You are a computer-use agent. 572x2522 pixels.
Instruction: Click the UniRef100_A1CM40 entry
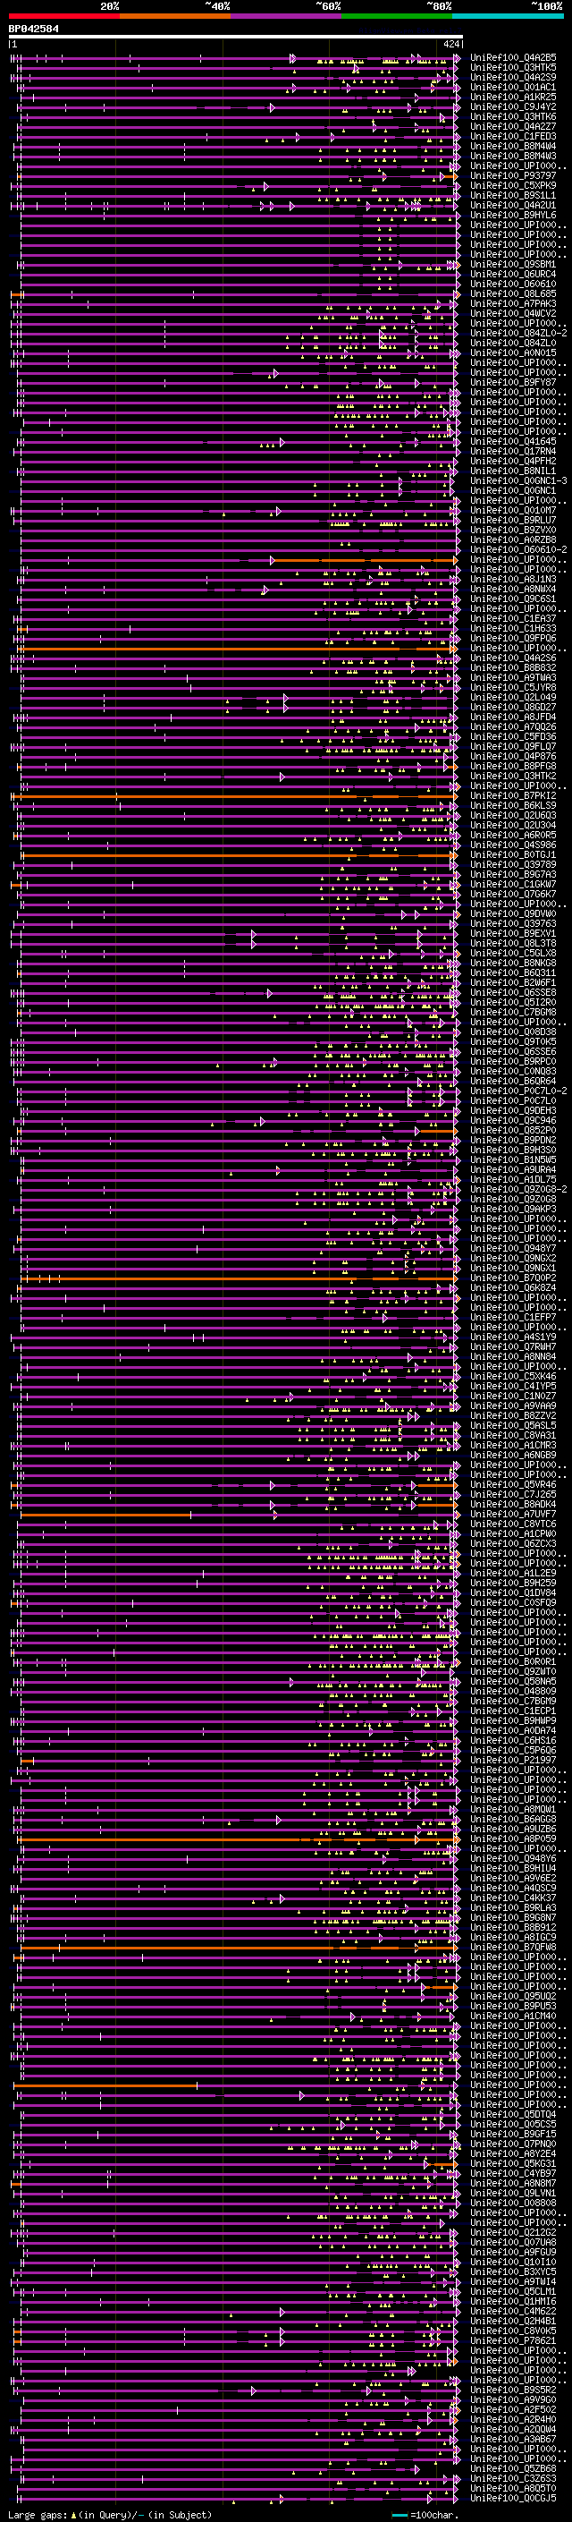513,2016
